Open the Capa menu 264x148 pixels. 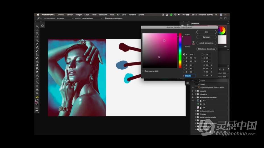point(87,15)
